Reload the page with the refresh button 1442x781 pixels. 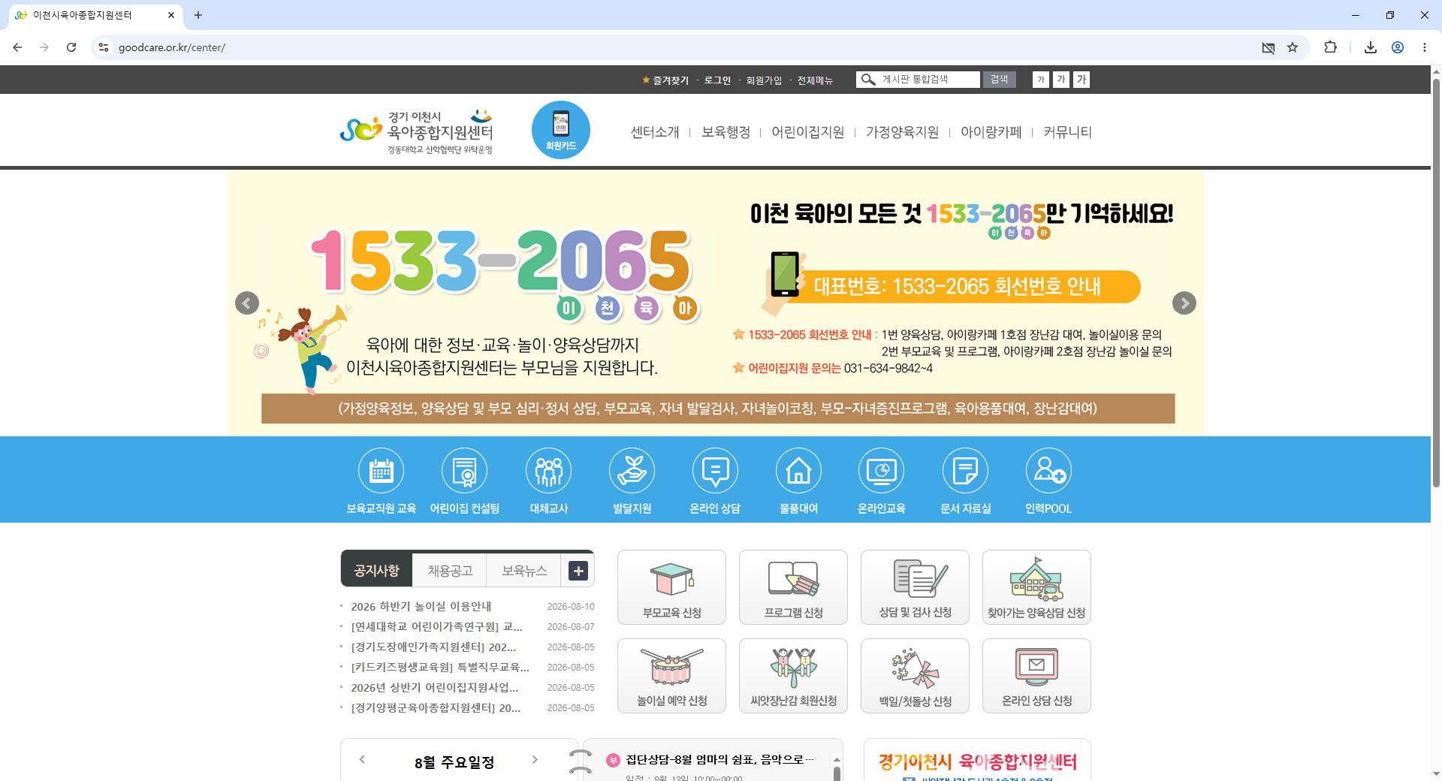(71, 47)
